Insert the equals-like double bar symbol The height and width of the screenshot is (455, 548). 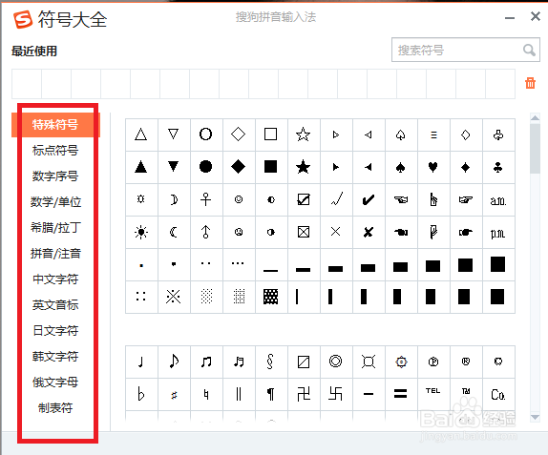coord(401,394)
